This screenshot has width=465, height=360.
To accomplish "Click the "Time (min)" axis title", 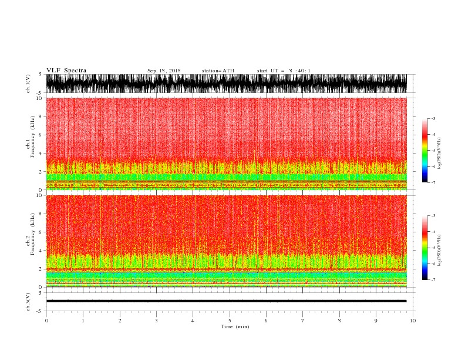I will click(235, 326).
